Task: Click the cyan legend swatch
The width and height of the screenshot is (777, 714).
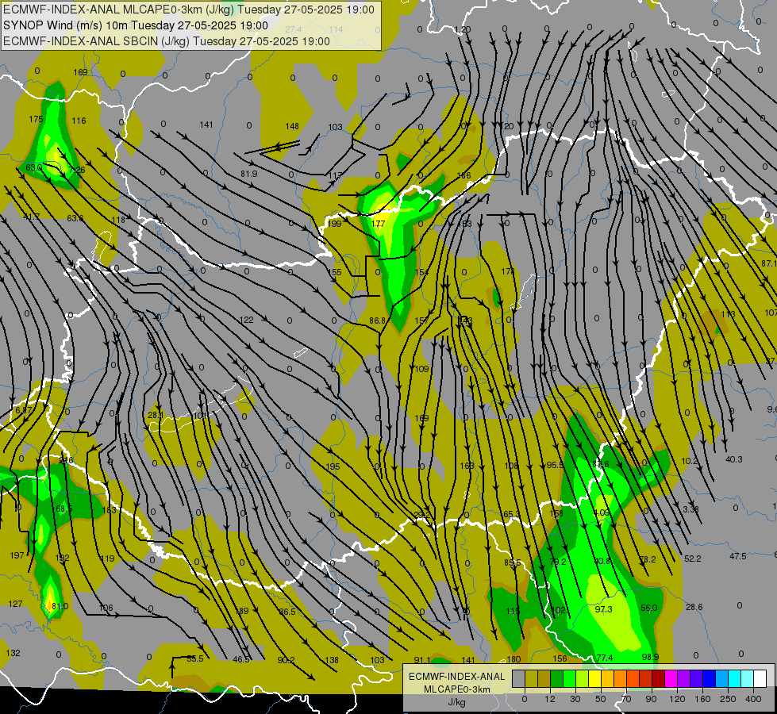Action: pos(734,678)
